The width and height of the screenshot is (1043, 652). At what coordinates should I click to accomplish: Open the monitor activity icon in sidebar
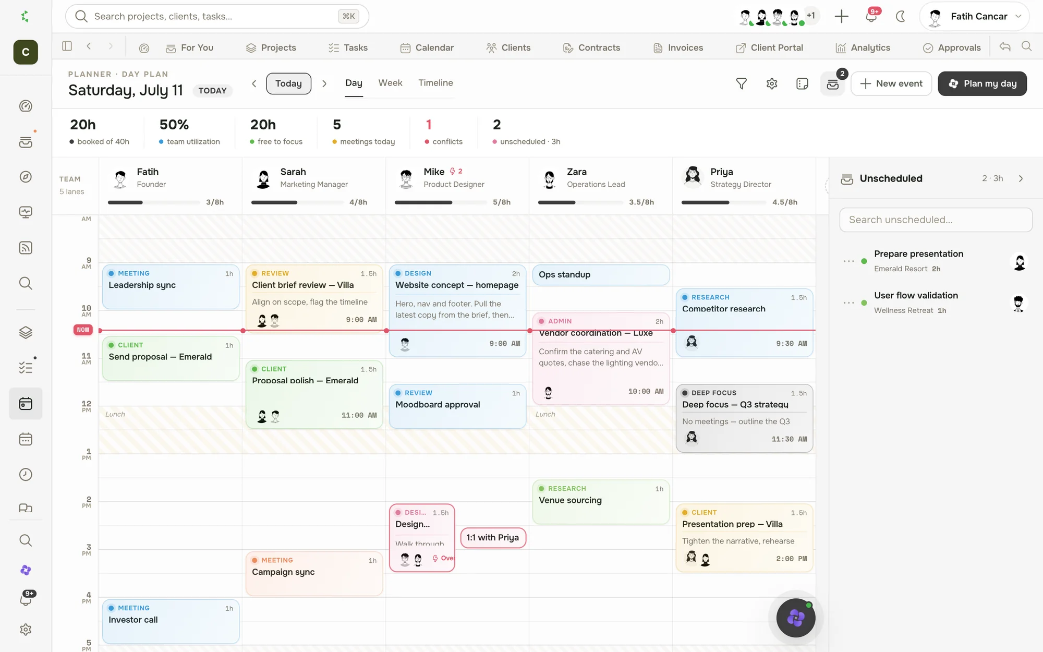tap(26, 212)
